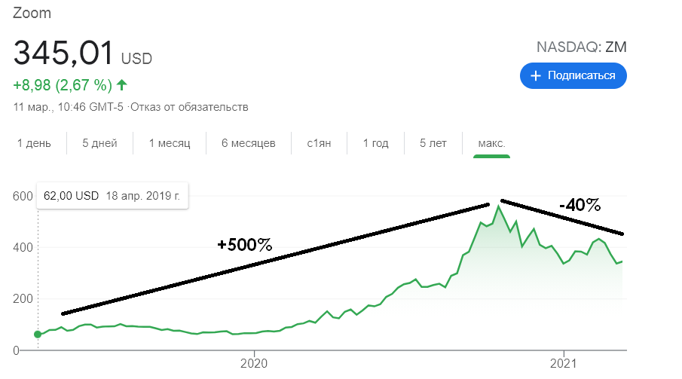Viewport: 682px width, 379px height.
Task: Select the 5 дней tab
Action: click(99, 143)
